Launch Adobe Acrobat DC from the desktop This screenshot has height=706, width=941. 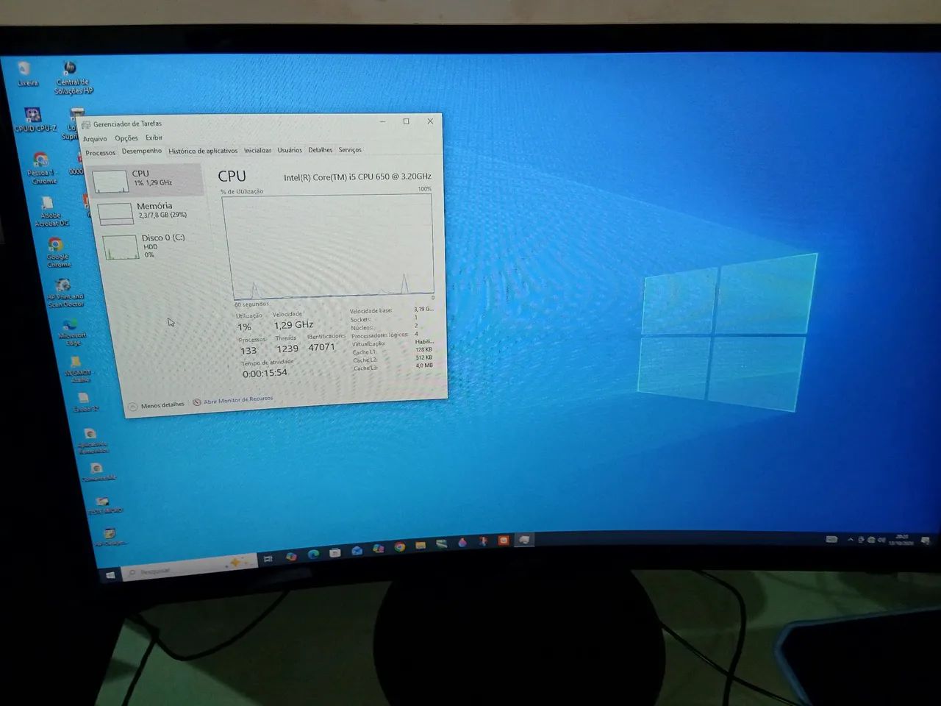(50, 211)
